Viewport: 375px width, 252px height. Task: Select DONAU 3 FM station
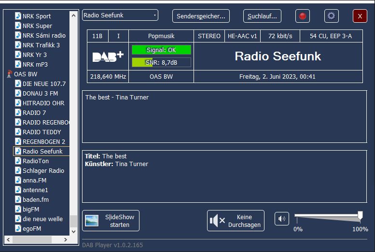40,94
